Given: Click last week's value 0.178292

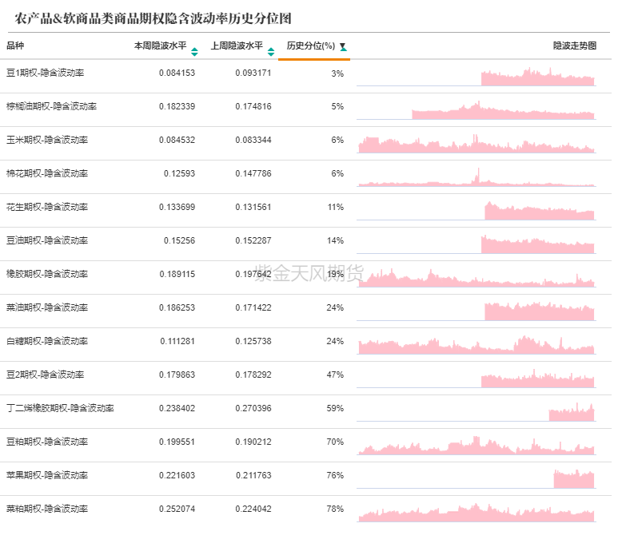Looking at the screenshot, I should [x=253, y=375].
